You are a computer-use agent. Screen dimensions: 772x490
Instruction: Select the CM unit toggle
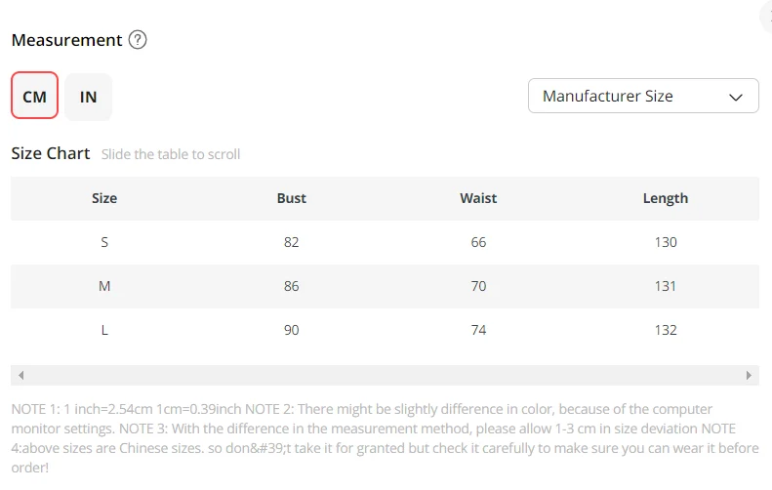(34, 96)
